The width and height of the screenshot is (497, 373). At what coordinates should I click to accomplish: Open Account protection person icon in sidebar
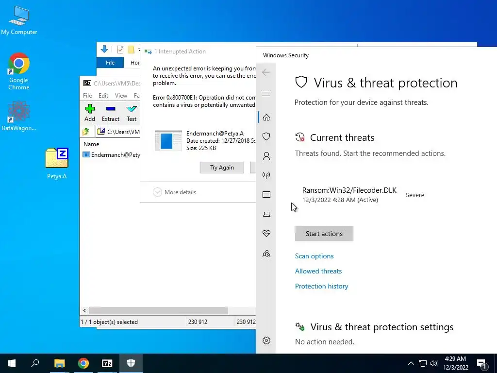266,156
